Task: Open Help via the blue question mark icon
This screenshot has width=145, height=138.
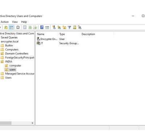Action: [42, 27]
